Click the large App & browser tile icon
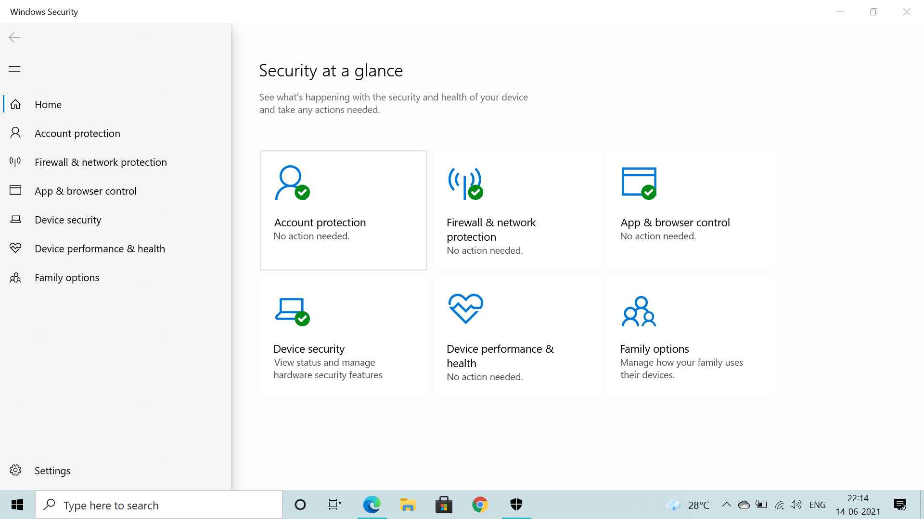This screenshot has width=924, height=519. coord(639,183)
